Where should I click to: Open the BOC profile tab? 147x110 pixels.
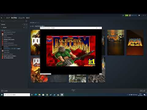point(28,18)
